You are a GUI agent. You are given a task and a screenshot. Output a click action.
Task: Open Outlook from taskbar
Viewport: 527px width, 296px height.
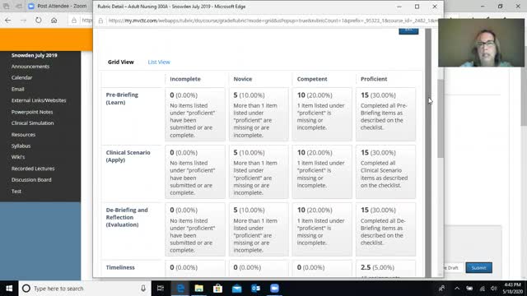tap(256, 289)
